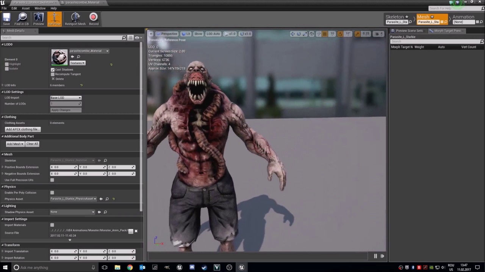Open the viewport Show menu
The image size is (485, 272).
tap(198, 34)
